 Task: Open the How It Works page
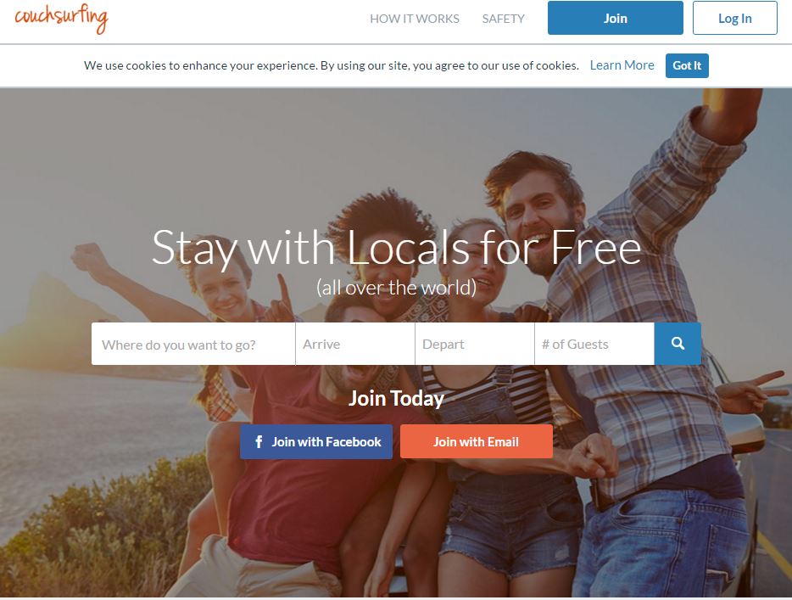click(x=414, y=19)
